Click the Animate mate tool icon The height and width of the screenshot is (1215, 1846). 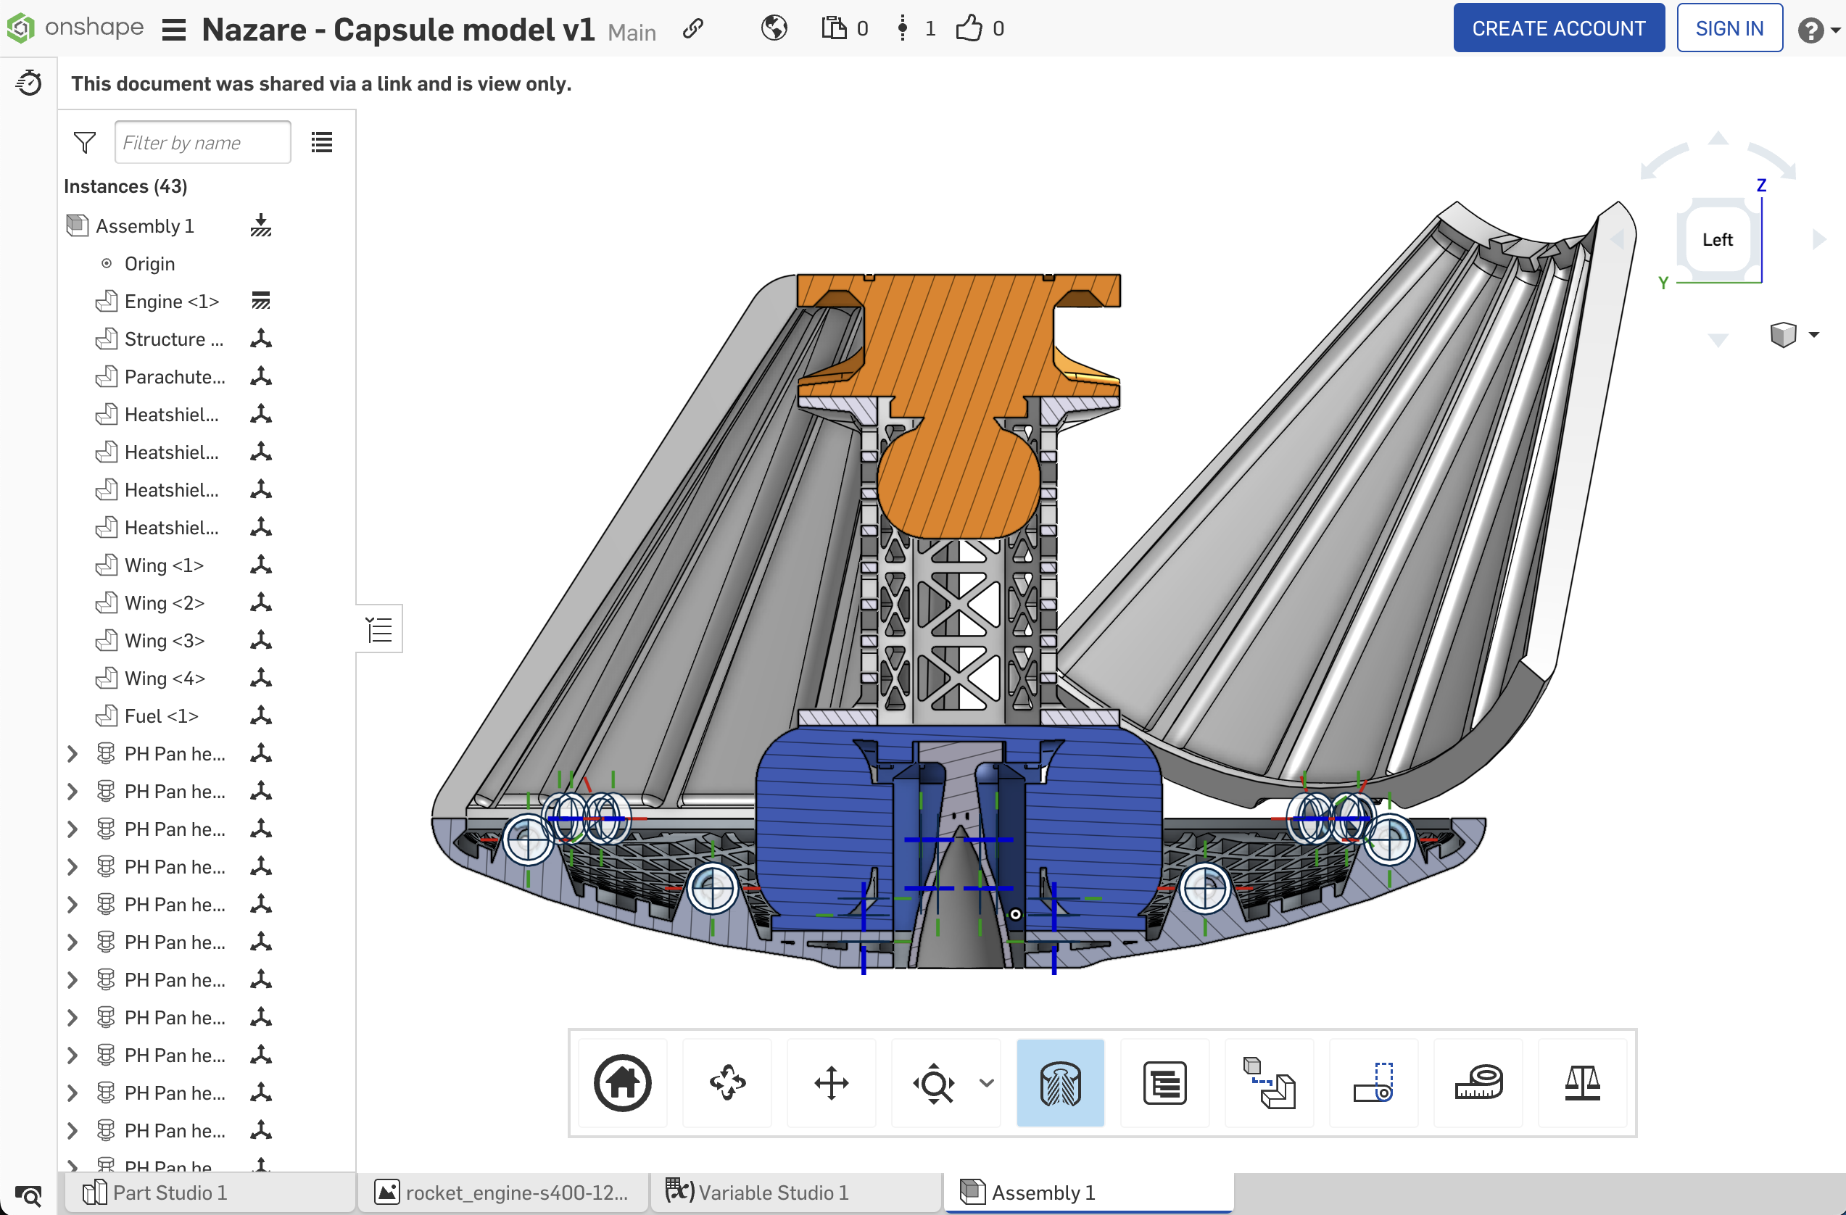pyautogui.click(x=1374, y=1082)
